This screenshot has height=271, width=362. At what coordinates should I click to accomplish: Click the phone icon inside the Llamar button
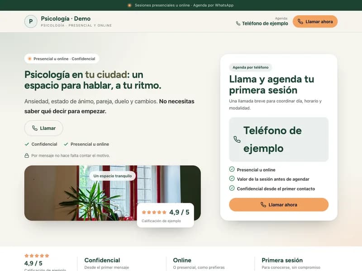pyautogui.click(x=35, y=128)
